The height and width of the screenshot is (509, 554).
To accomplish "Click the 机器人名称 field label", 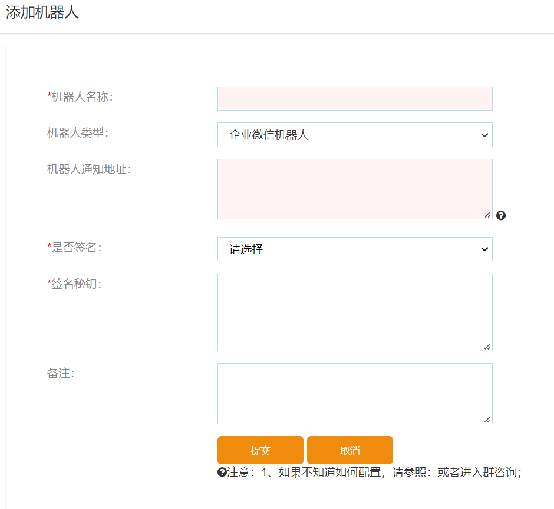I will pos(80,97).
